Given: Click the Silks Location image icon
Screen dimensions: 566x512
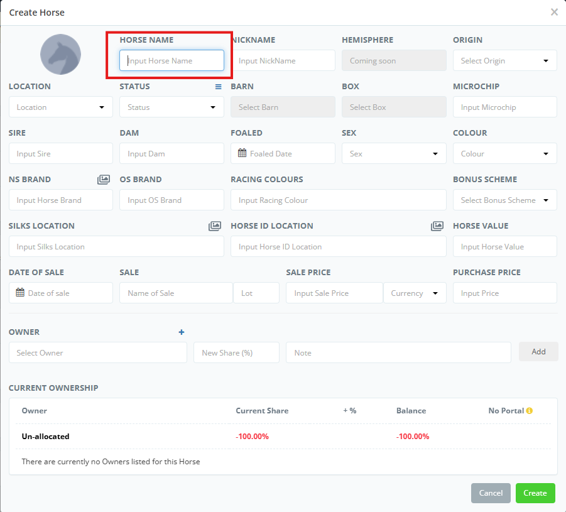Looking at the screenshot, I should point(215,226).
